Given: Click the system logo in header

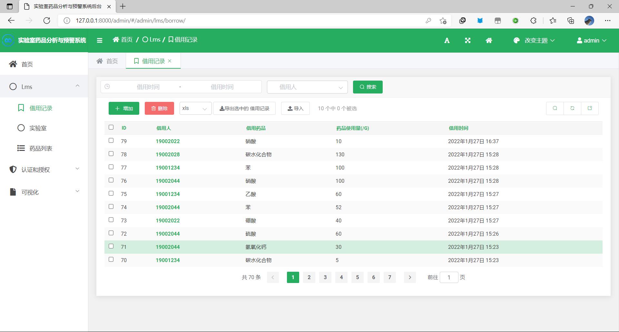Looking at the screenshot, I should [x=8, y=40].
